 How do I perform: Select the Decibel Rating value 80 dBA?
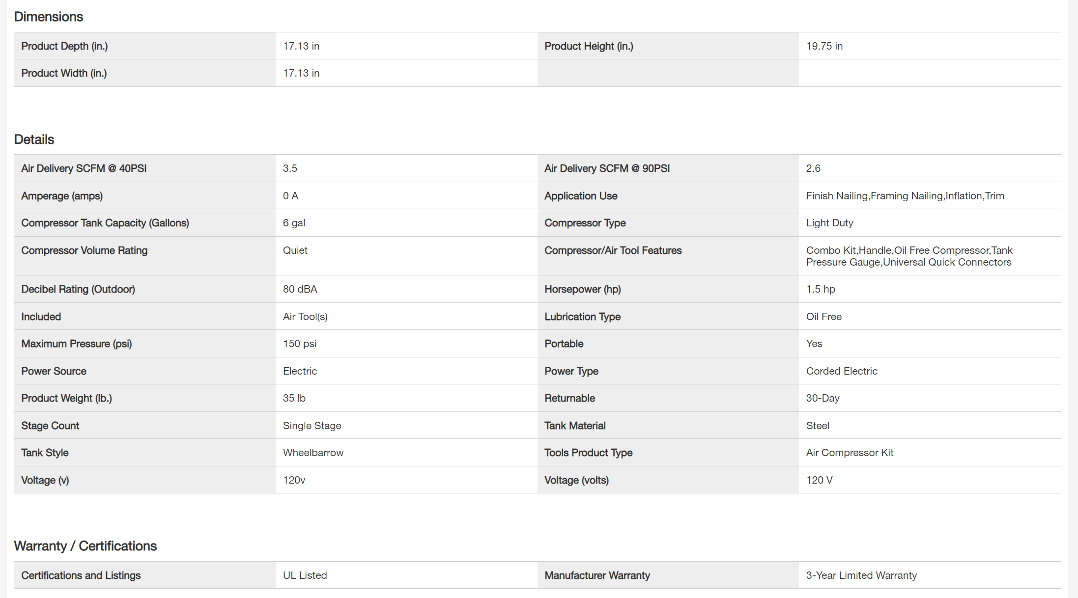point(300,289)
